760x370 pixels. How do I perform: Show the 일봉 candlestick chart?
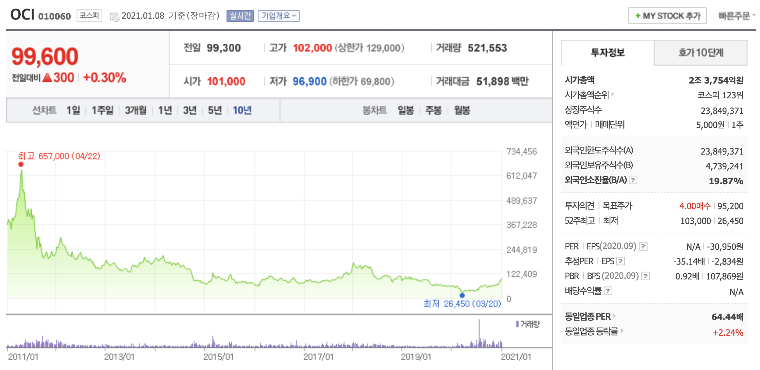pyautogui.click(x=406, y=110)
